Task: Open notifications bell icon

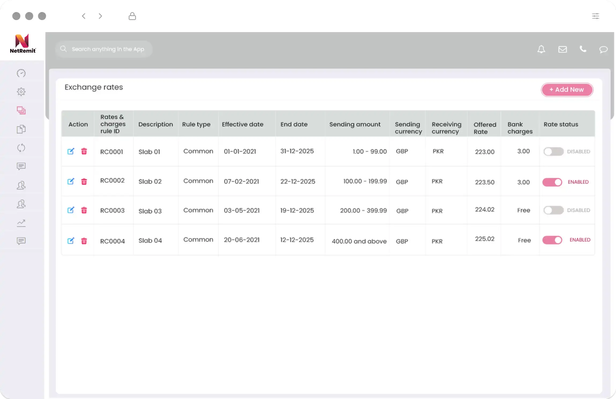Action: click(542, 49)
